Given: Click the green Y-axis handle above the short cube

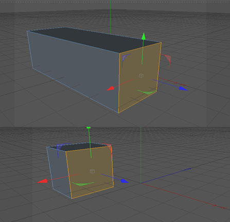Looking at the screenshot, I should (89, 128).
